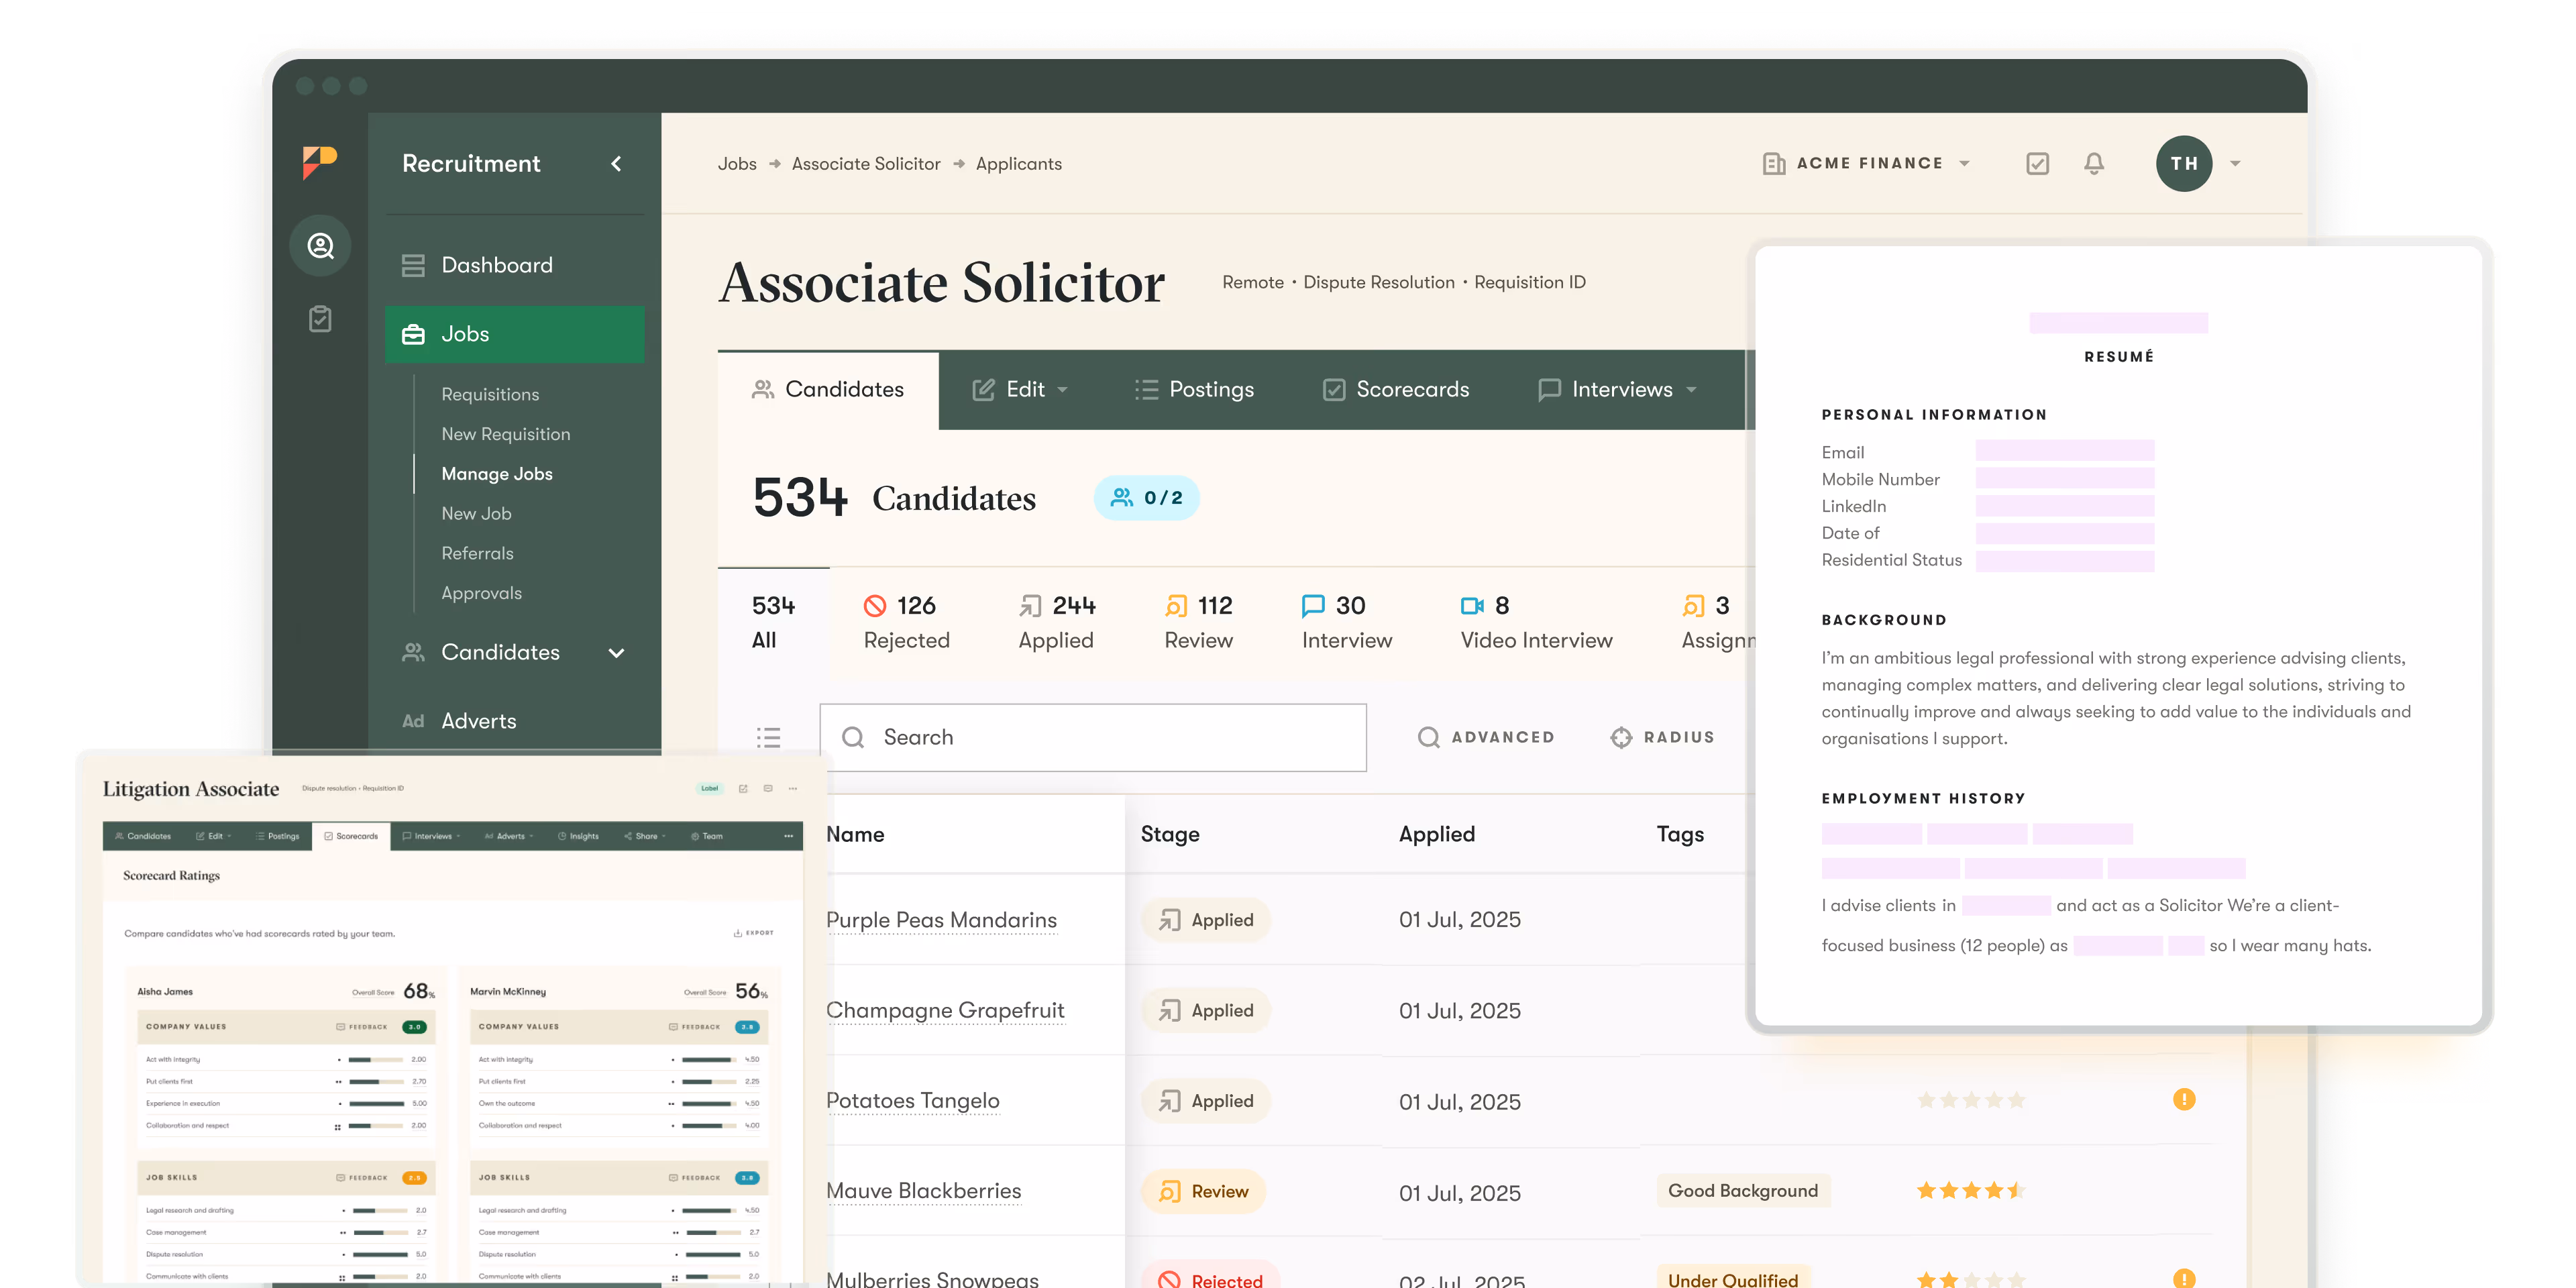Open RADIUS search filter
Image resolution: width=2576 pixels, height=1288 pixels.
(1662, 737)
